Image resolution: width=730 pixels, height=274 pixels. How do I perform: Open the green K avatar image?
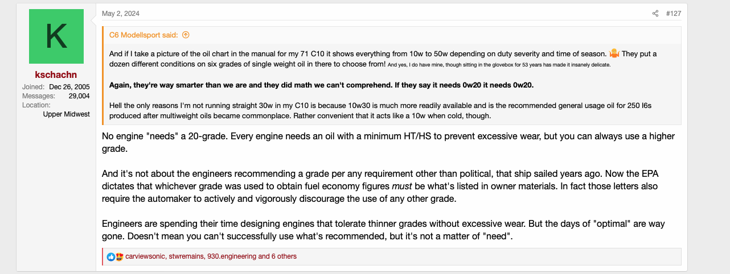click(56, 36)
